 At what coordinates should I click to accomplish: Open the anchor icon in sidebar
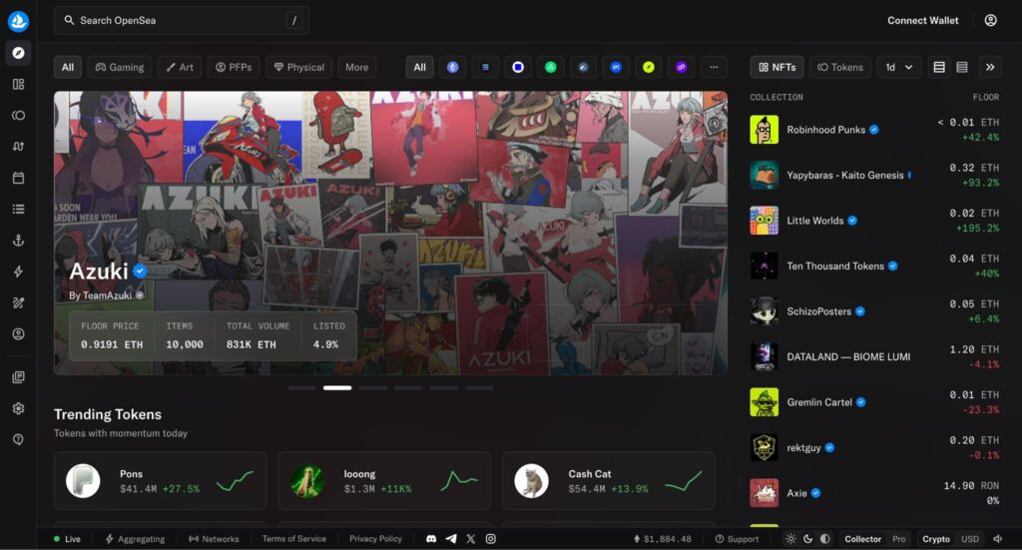(18, 241)
